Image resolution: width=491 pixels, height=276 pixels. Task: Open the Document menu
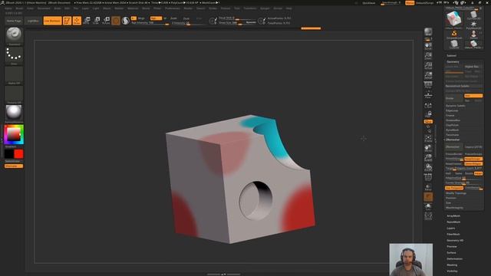(x=44, y=8)
